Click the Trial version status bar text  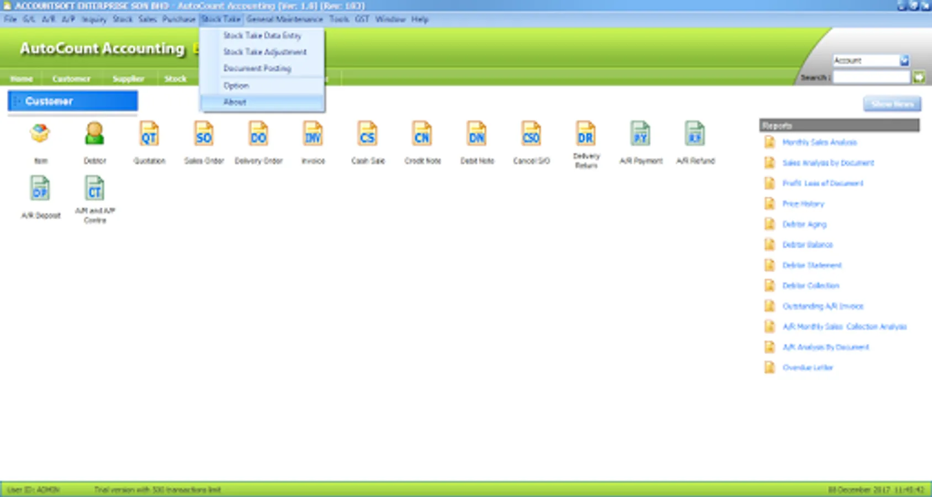click(x=157, y=489)
